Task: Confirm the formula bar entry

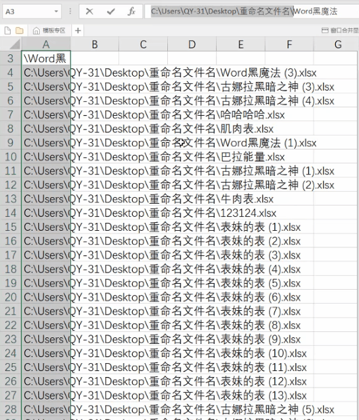Action: 110,11
